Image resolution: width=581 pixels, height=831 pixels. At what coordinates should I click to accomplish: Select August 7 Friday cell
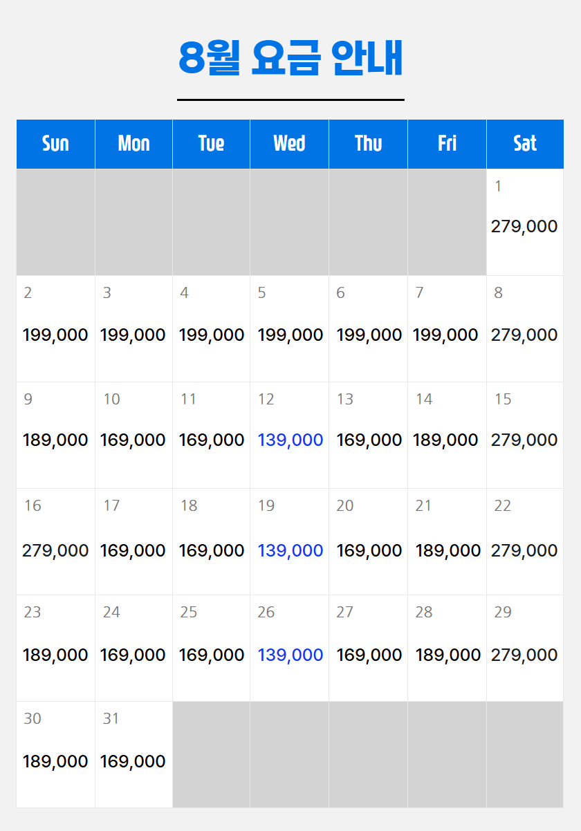(x=447, y=328)
